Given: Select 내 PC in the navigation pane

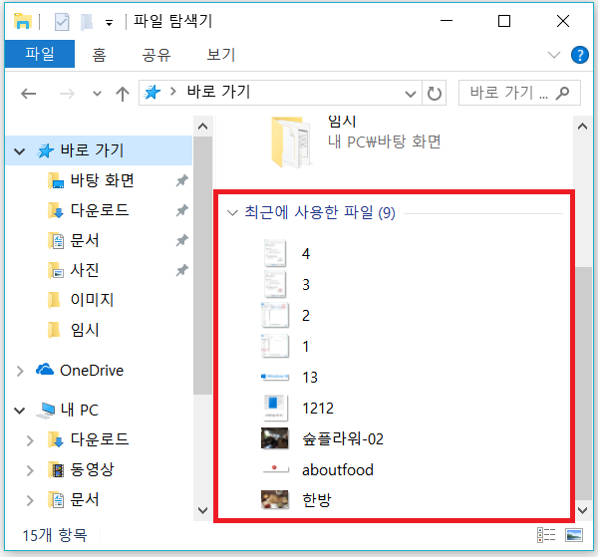Looking at the screenshot, I should pyautogui.click(x=80, y=410).
